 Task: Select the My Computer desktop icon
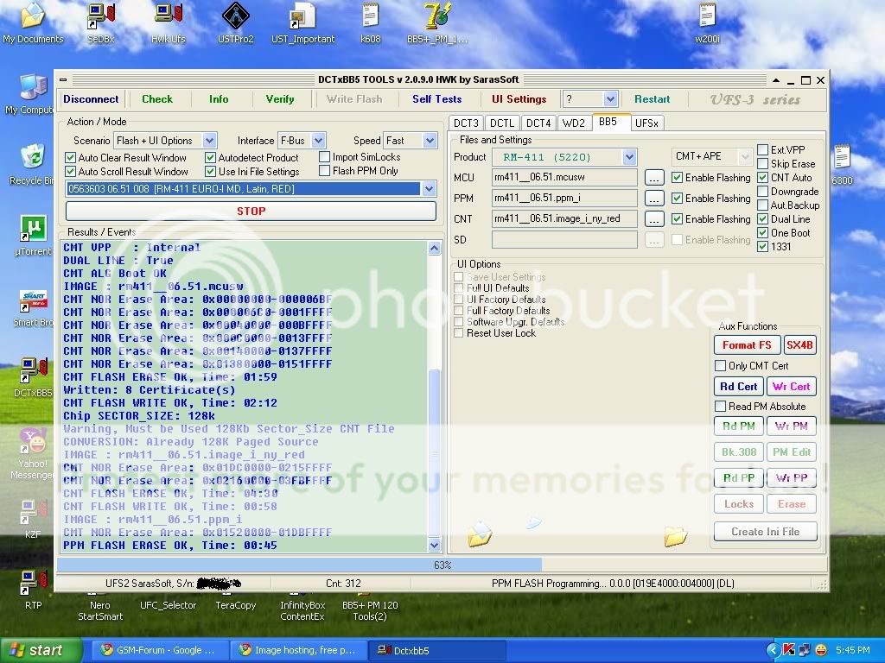(x=31, y=94)
